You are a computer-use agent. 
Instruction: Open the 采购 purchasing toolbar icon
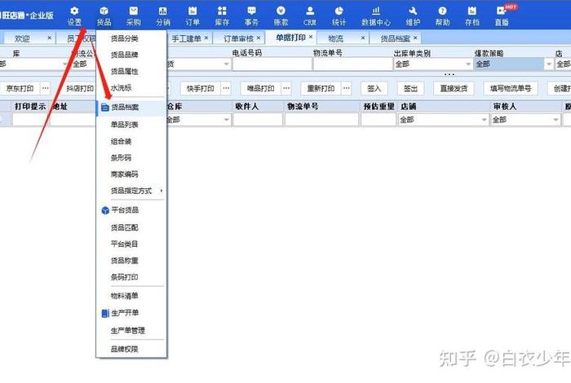[x=134, y=16]
